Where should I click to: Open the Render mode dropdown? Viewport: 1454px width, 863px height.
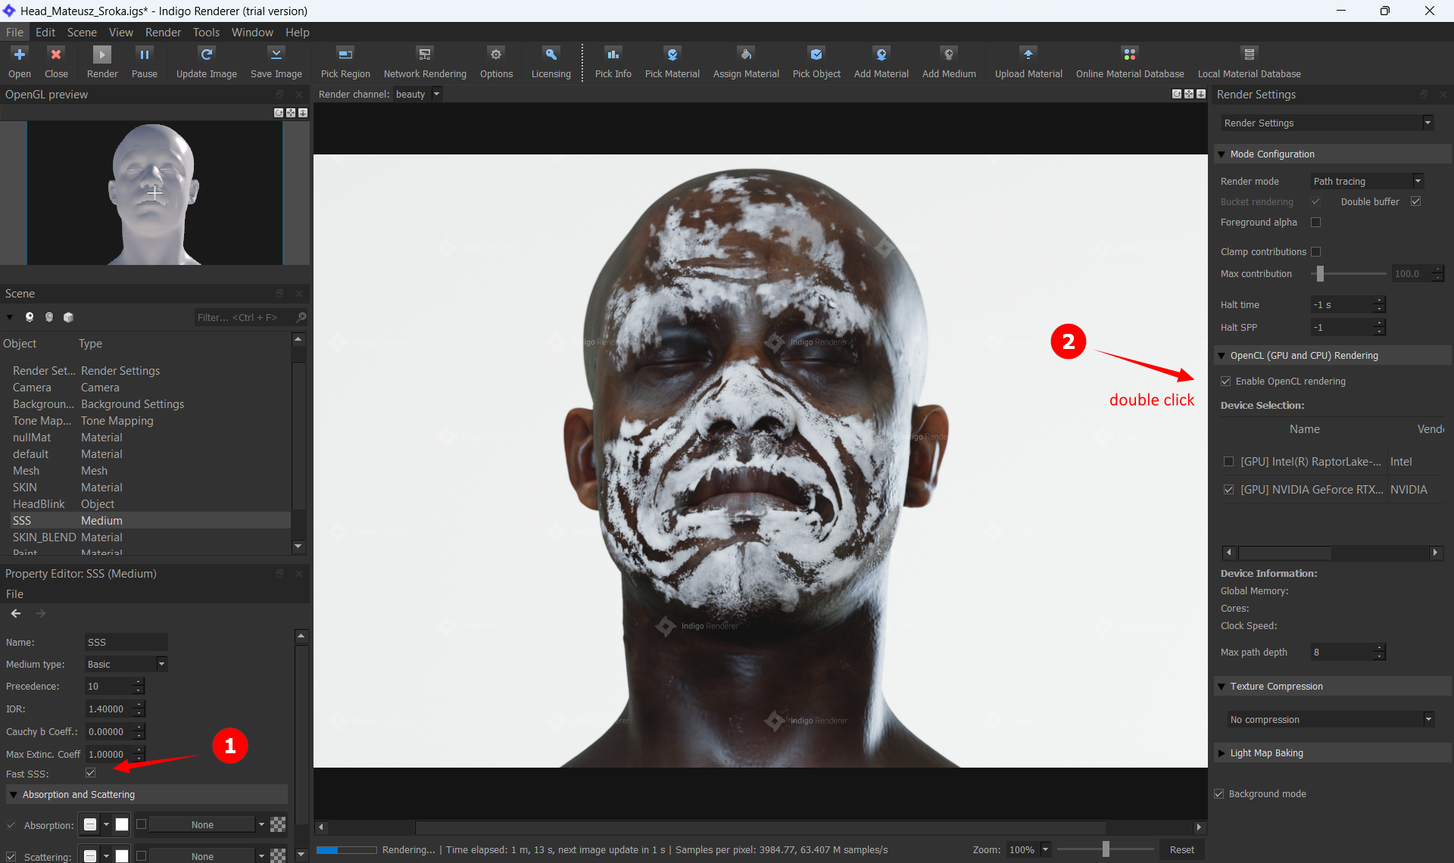1368,181
